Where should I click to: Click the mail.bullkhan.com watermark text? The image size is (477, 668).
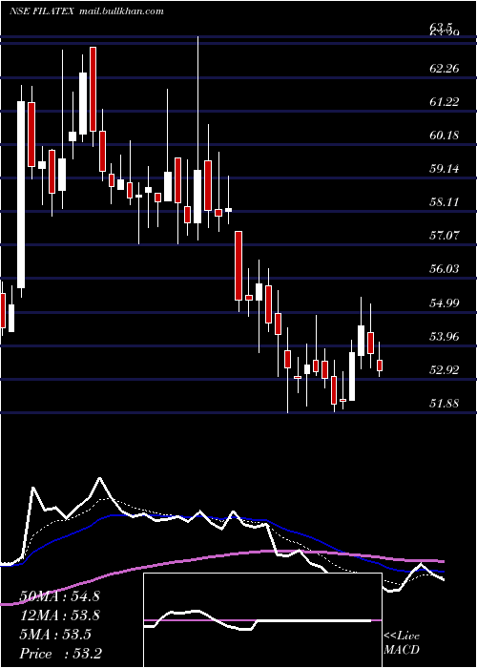121,11
